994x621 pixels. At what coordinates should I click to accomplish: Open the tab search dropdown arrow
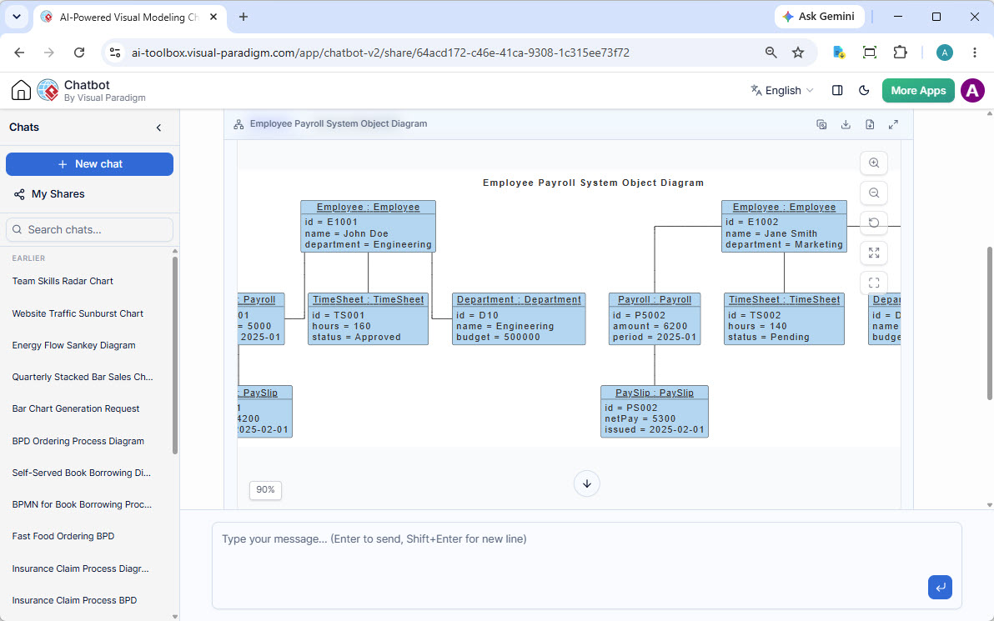pyautogui.click(x=17, y=18)
